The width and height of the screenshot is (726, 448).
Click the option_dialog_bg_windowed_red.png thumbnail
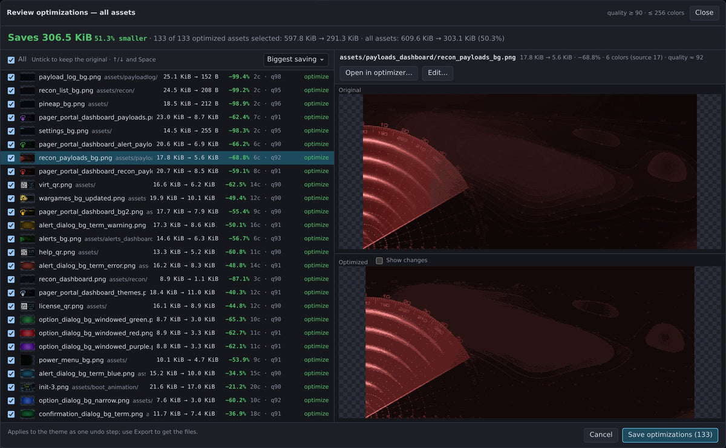[27, 333]
